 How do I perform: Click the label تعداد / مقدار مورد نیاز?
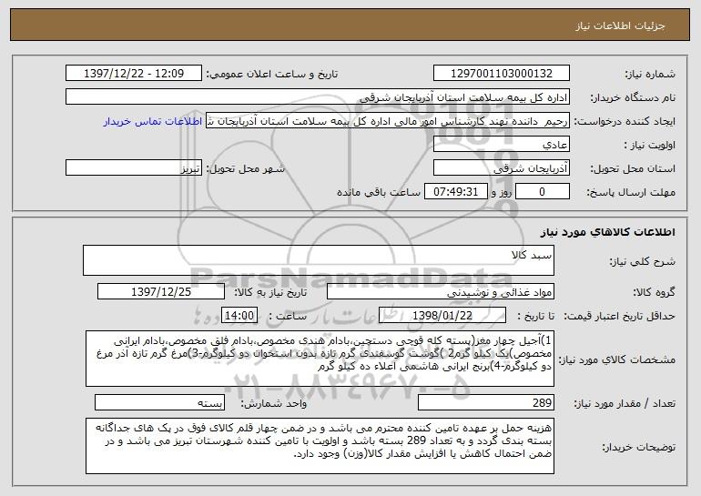(x=625, y=403)
